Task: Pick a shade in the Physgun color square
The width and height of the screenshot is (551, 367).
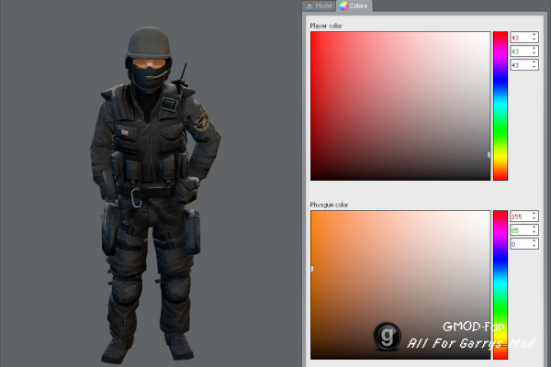Action: (x=400, y=284)
